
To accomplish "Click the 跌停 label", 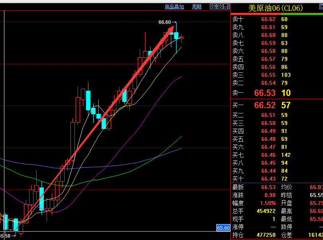I will coord(286,227).
